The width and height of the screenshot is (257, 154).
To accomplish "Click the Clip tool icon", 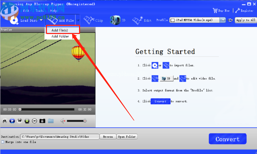I will (89, 20).
